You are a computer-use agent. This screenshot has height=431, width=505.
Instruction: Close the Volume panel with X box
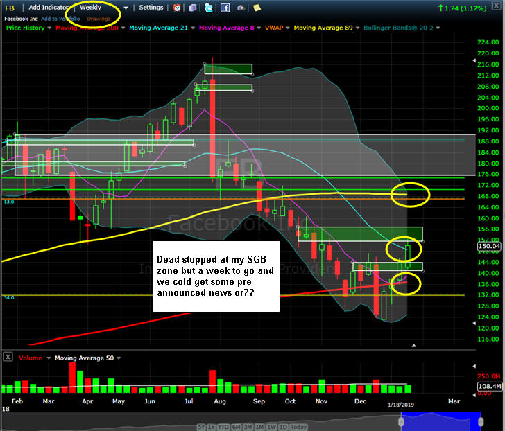(x=8, y=357)
